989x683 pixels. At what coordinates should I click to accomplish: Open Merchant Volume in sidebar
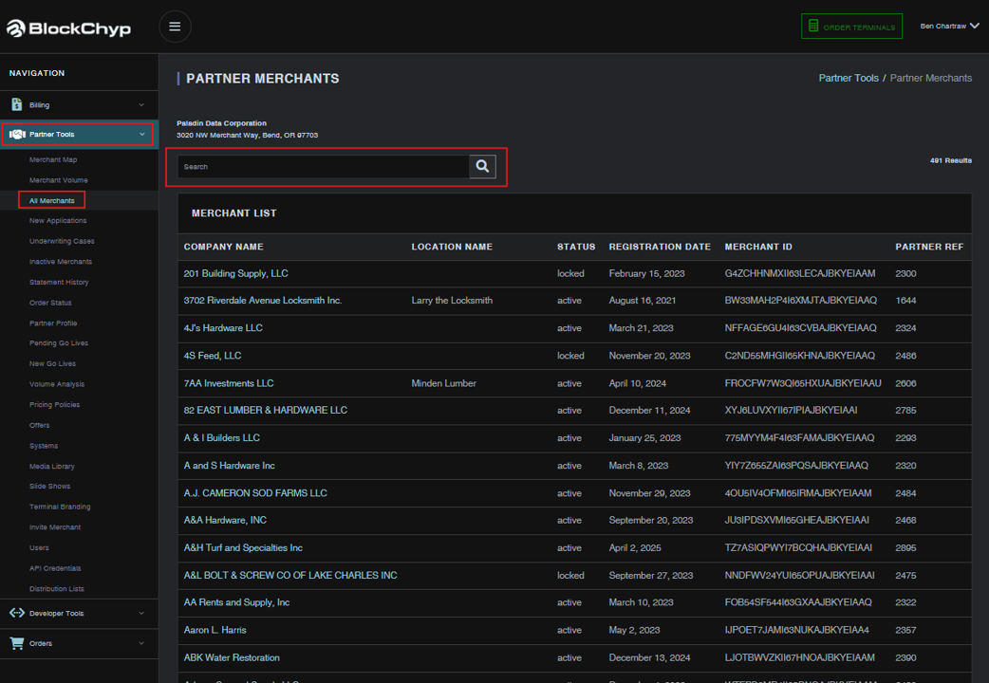[x=59, y=180]
